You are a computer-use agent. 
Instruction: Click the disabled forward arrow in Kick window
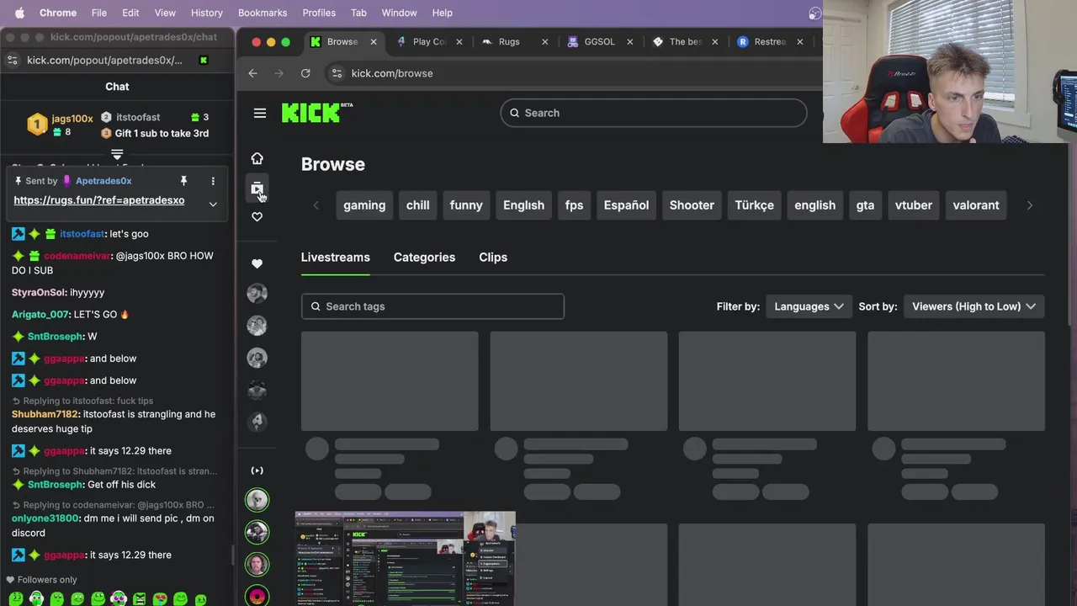tap(279, 73)
